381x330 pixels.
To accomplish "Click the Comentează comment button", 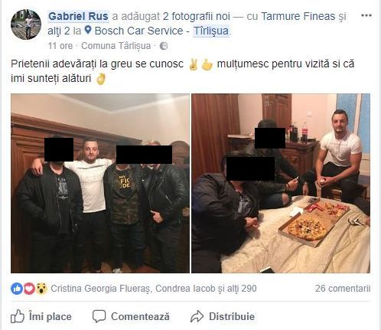I will click(131, 316).
